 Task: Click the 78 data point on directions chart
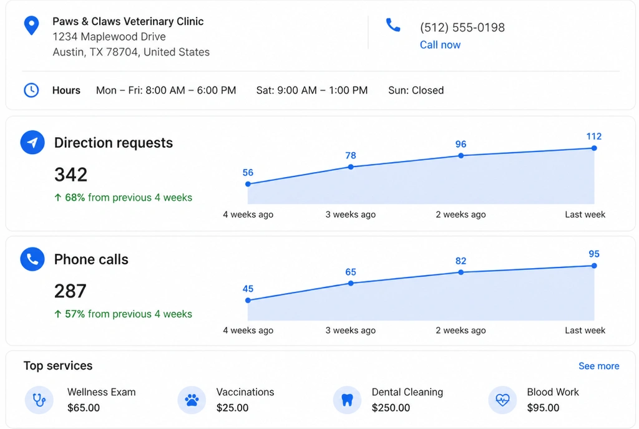coord(351,167)
